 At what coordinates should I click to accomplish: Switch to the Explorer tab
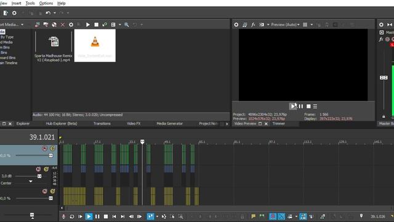pos(23,123)
